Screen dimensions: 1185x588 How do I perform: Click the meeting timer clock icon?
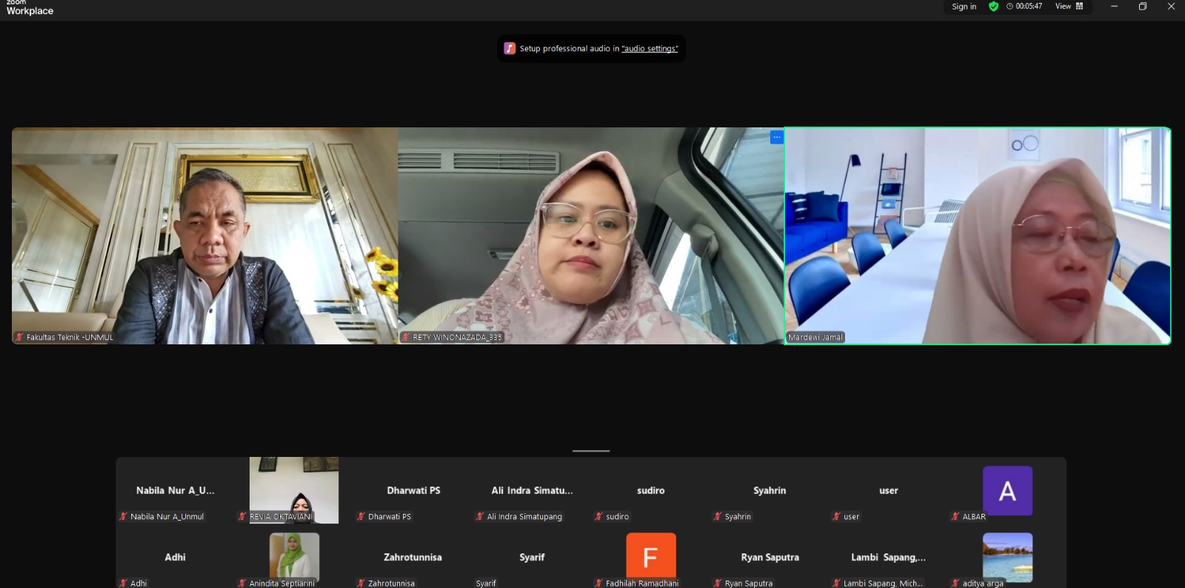click(x=1009, y=7)
